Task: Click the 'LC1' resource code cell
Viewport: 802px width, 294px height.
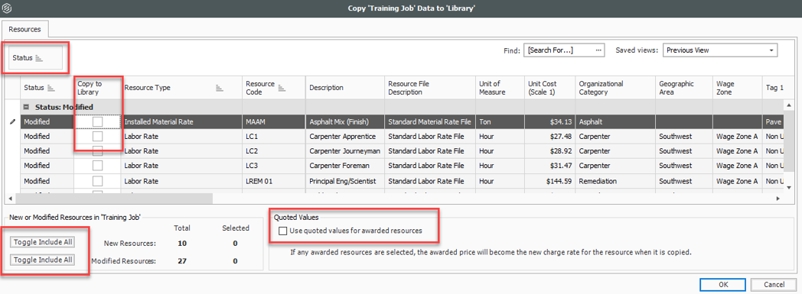Action: 274,137
